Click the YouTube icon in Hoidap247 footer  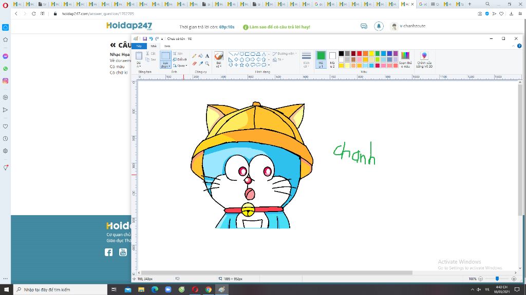click(x=123, y=252)
